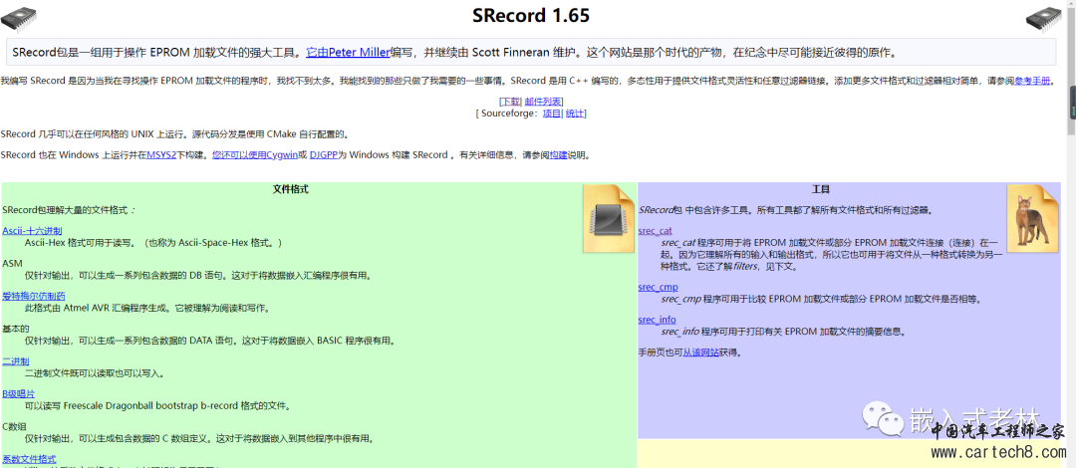Click the cat file icon in 工具 section
The height and width of the screenshot is (468, 1076).
click(x=1033, y=218)
